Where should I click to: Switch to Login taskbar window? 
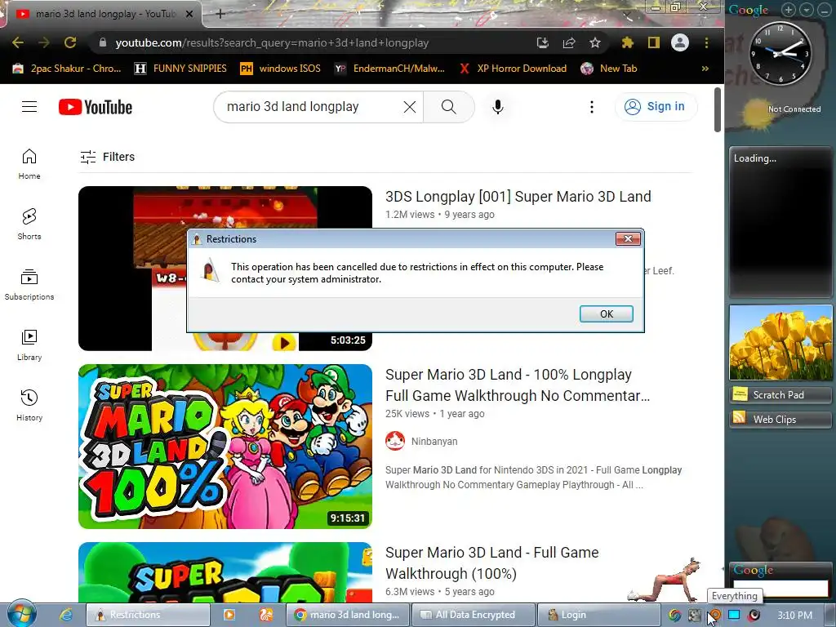(x=598, y=615)
